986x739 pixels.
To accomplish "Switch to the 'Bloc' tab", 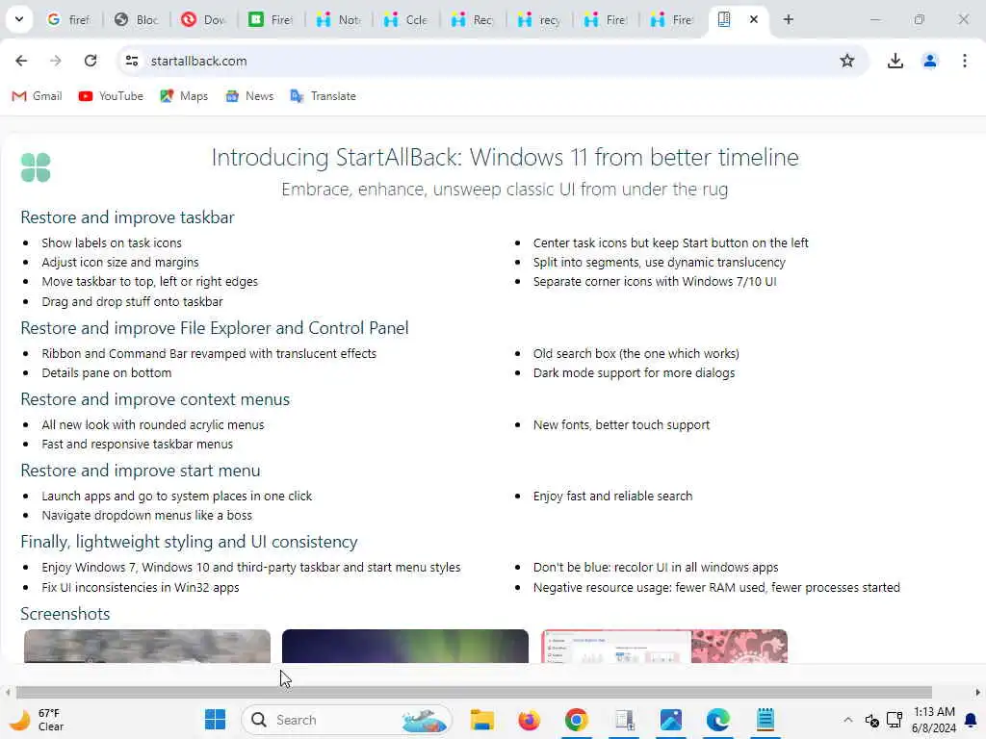I will coord(137,19).
